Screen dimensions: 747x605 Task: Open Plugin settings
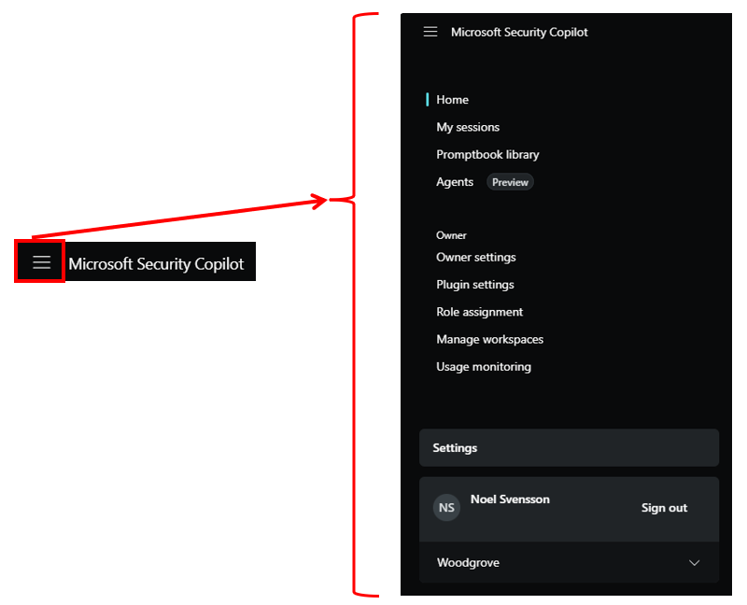[x=475, y=285]
